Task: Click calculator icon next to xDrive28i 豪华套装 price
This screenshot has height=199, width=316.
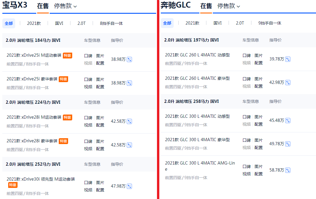Action: [x=129, y=145]
